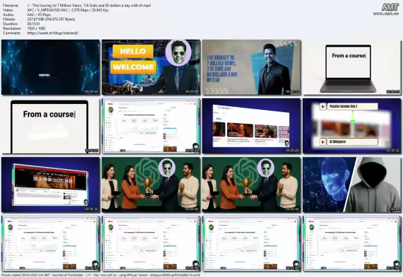Image resolution: width=403 pixels, height=277 pixels.
Task: Click the 'Audio:' label
Action: pyautogui.click(x=8, y=15)
